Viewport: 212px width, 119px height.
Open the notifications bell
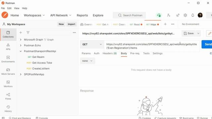click(193, 15)
